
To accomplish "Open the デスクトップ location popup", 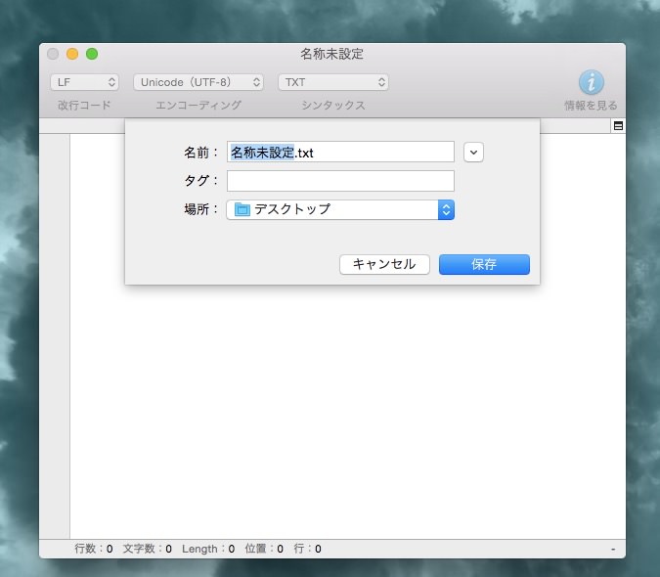I will click(340, 209).
